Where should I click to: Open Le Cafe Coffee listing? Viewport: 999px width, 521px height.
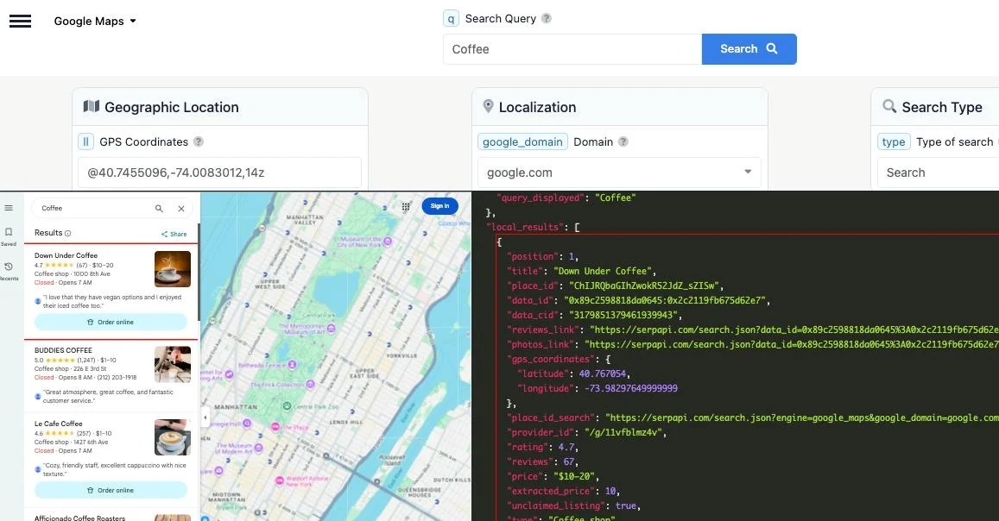click(x=59, y=423)
